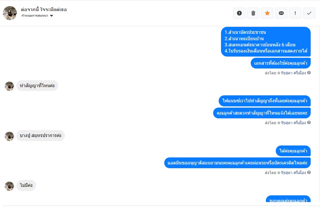Mark conversation as spam with octagon icon

pos(239,13)
